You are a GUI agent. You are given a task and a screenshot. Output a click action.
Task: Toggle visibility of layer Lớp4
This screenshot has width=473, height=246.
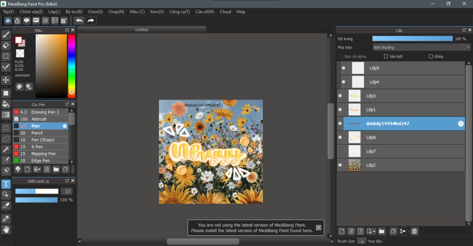[344, 82]
